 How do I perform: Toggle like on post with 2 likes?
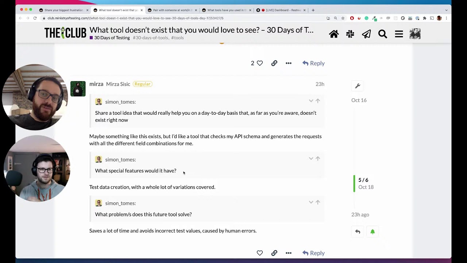[x=259, y=63]
